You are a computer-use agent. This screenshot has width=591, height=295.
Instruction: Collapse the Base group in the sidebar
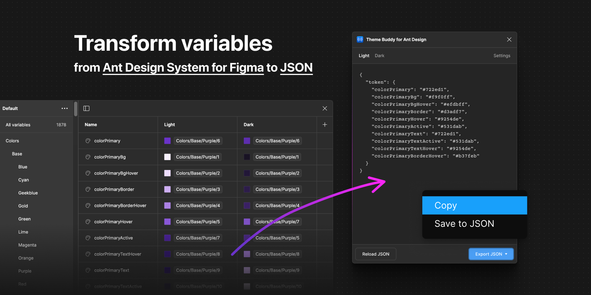pos(17,154)
